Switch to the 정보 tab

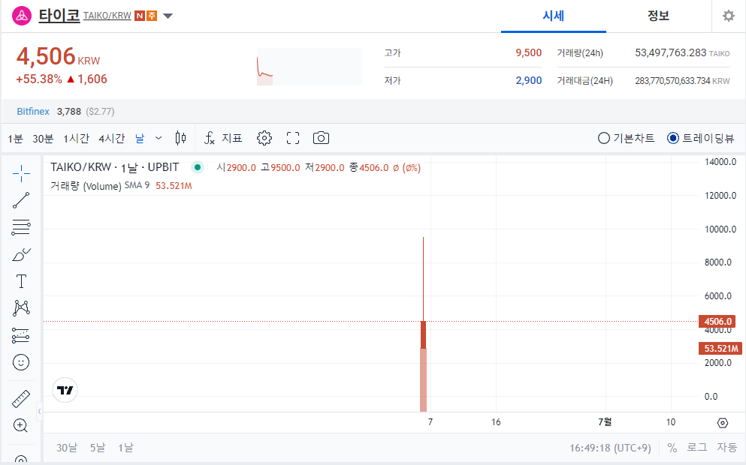[x=658, y=16]
